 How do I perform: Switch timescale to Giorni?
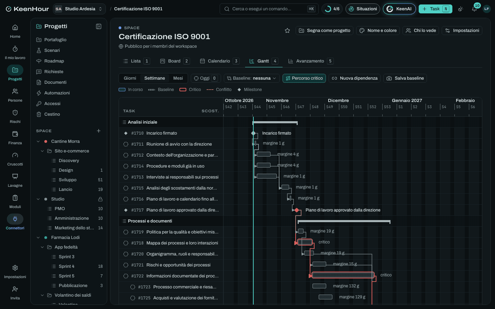130,78
